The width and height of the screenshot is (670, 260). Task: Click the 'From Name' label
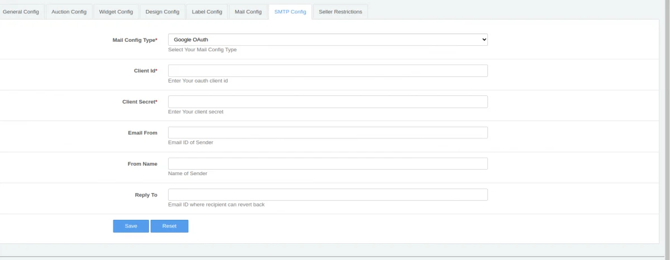tap(142, 164)
